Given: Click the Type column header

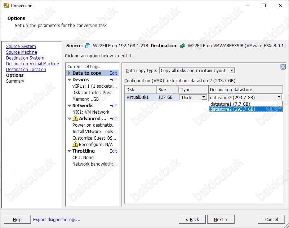Looking at the screenshot, I should [x=194, y=90].
